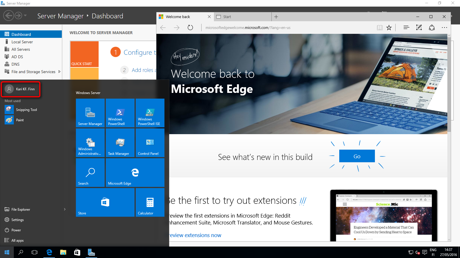
Task: Switch to the Start tab in Edge
Action: pos(242,17)
